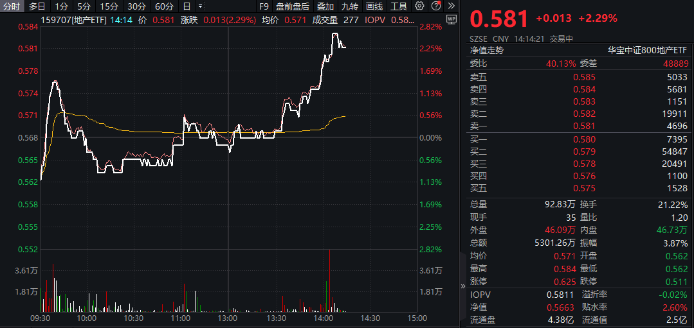The image size is (694, 328).
Task: Click the 委比 value 40.13%
Action: [x=561, y=64]
